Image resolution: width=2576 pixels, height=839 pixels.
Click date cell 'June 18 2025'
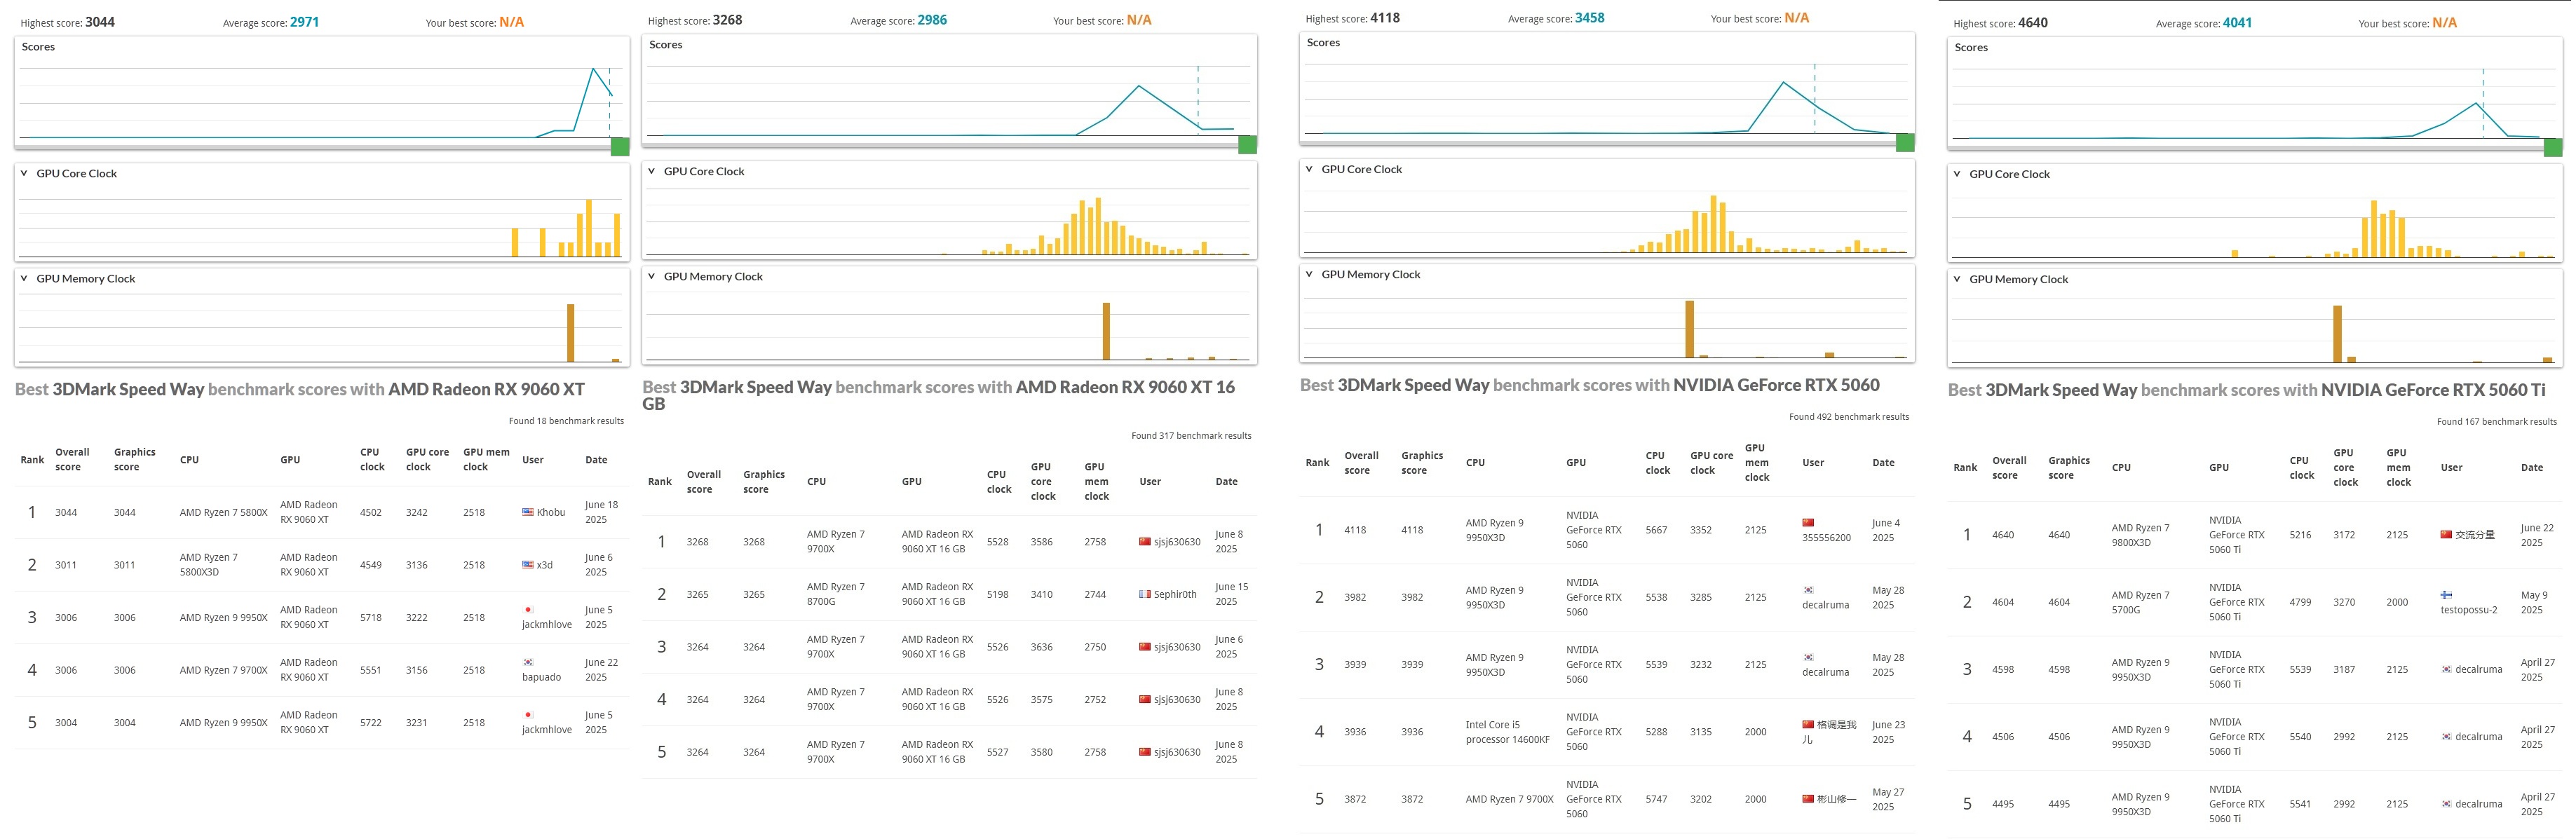(601, 512)
